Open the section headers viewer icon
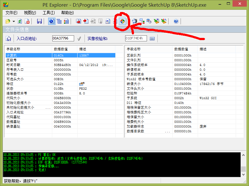Image resolution: width=249 pixels, height=186 pixels. point(66,21)
